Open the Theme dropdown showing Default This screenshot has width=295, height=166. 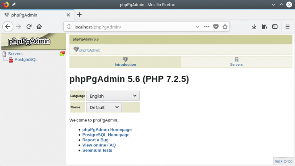[x=104, y=107]
